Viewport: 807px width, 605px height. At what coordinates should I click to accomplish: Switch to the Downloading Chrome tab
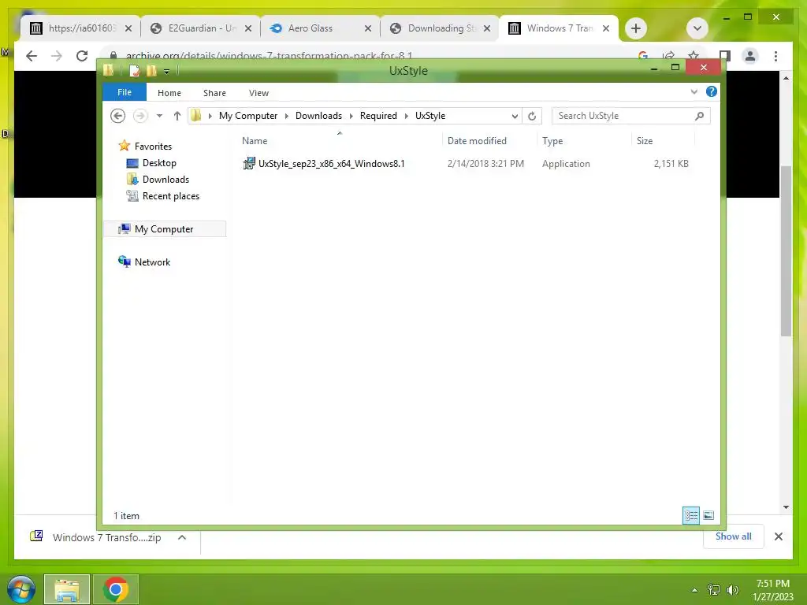pyautogui.click(x=441, y=28)
